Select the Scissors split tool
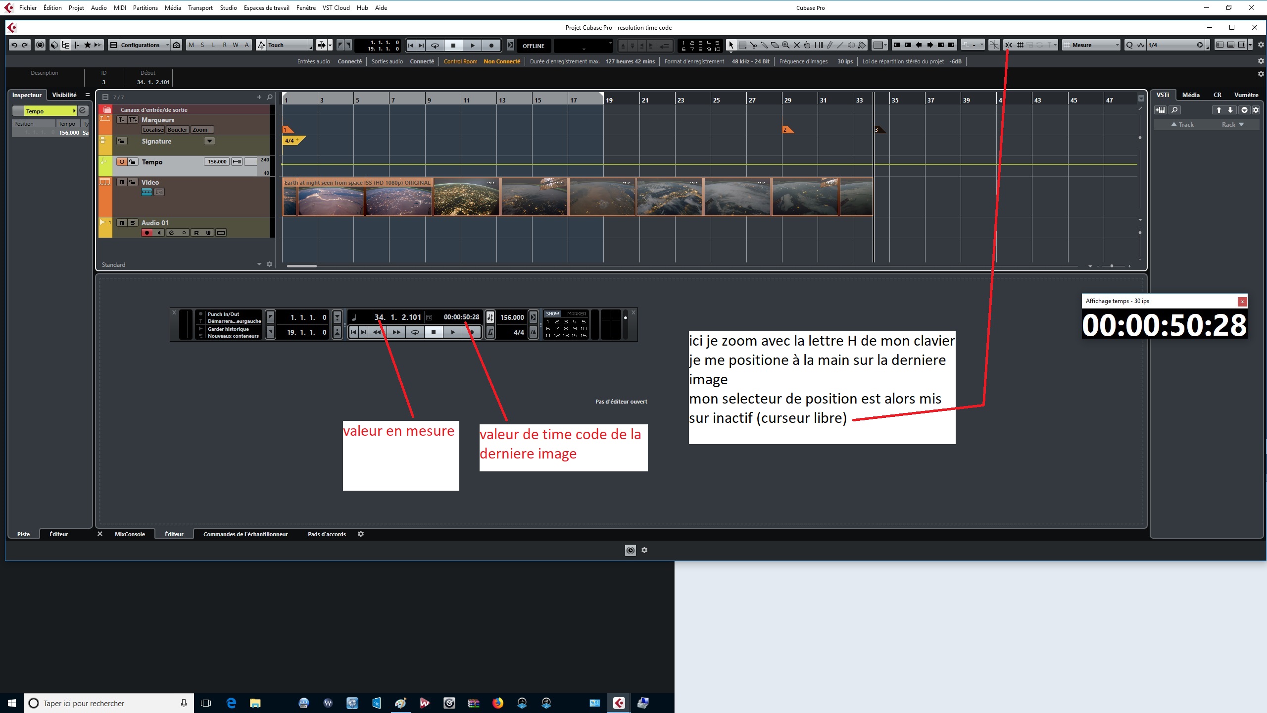Image resolution: width=1267 pixels, height=713 pixels. tap(753, 45)
